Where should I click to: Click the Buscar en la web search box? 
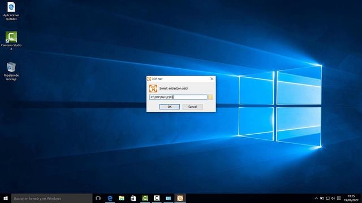[x=51, y=198]
